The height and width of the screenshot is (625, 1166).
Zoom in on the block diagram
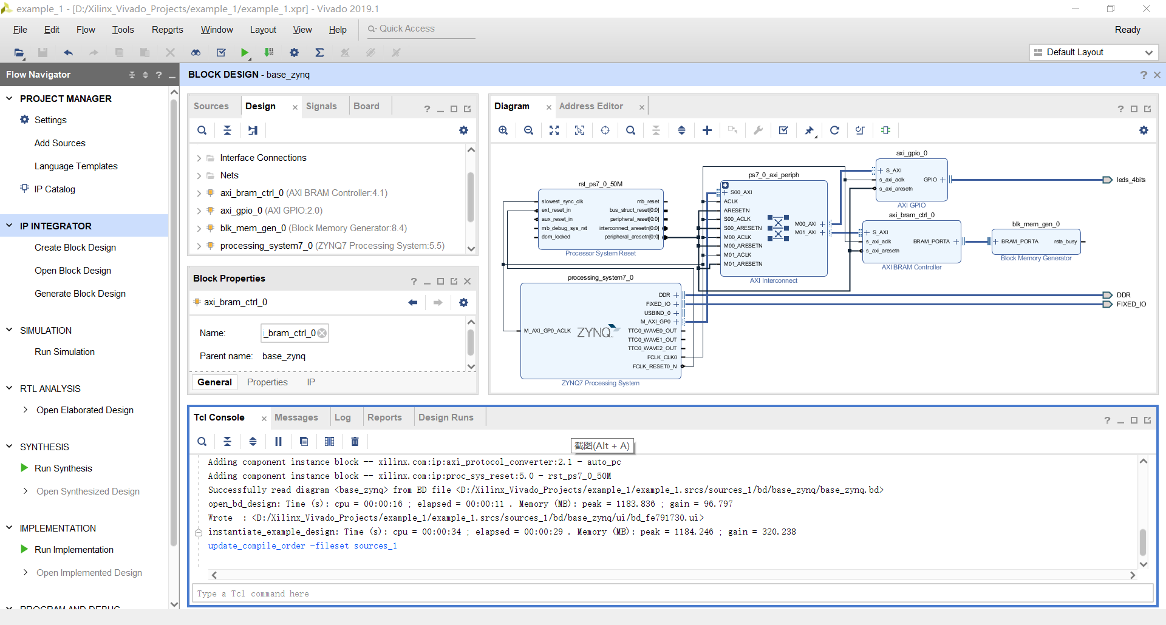click(503, 130)
